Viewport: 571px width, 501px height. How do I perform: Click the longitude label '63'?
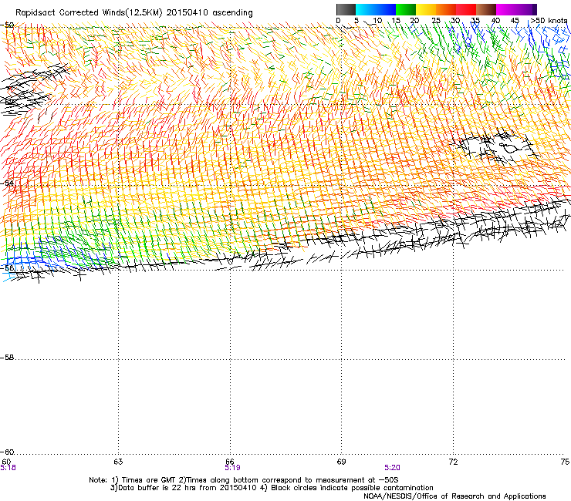point(118,462)
